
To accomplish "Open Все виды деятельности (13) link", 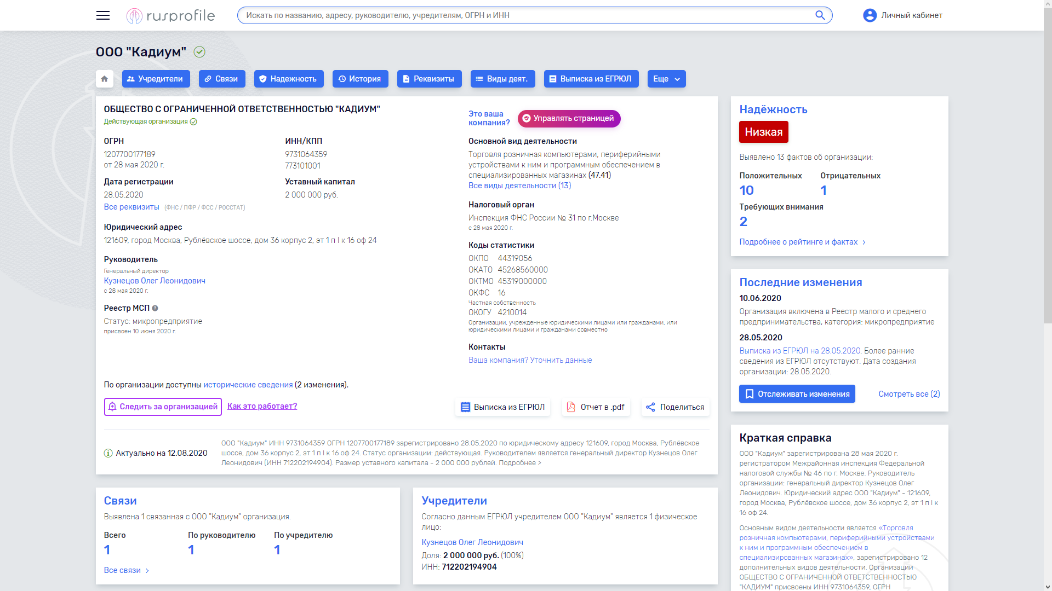I will 519,186.
